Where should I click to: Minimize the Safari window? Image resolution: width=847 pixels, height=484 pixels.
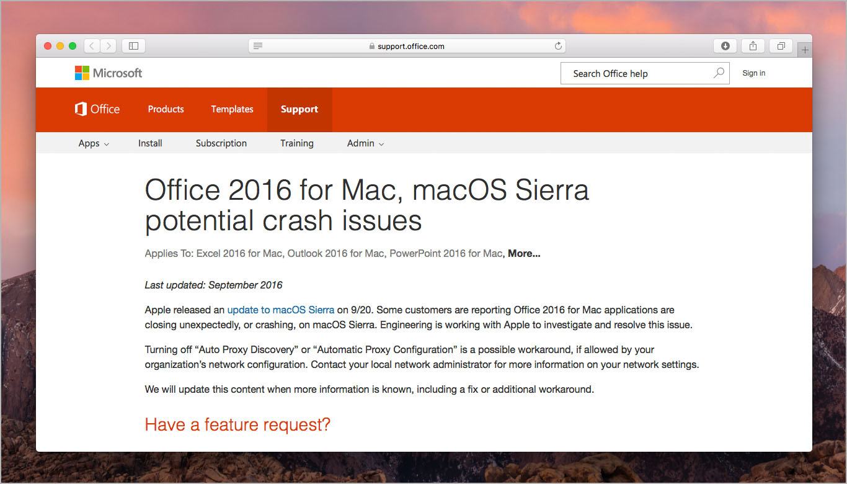click(x=60, y=46)
